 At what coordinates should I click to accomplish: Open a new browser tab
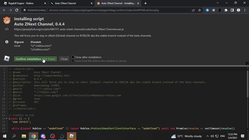[x=146, y=3]
